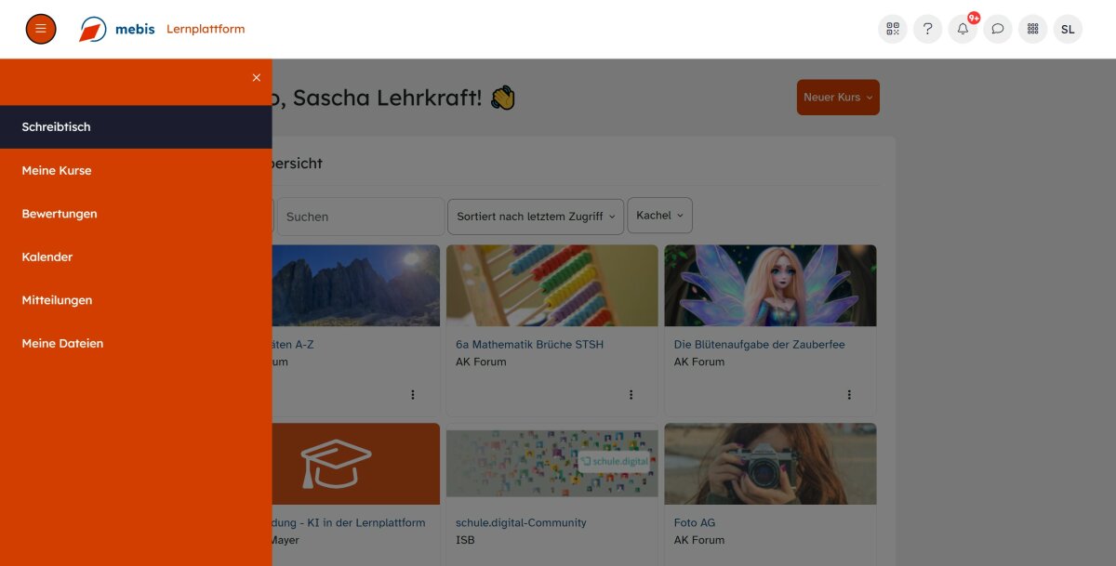Open the notifications bell
Viewport: 1116px width, 566px height.
[x=963, y=29]
